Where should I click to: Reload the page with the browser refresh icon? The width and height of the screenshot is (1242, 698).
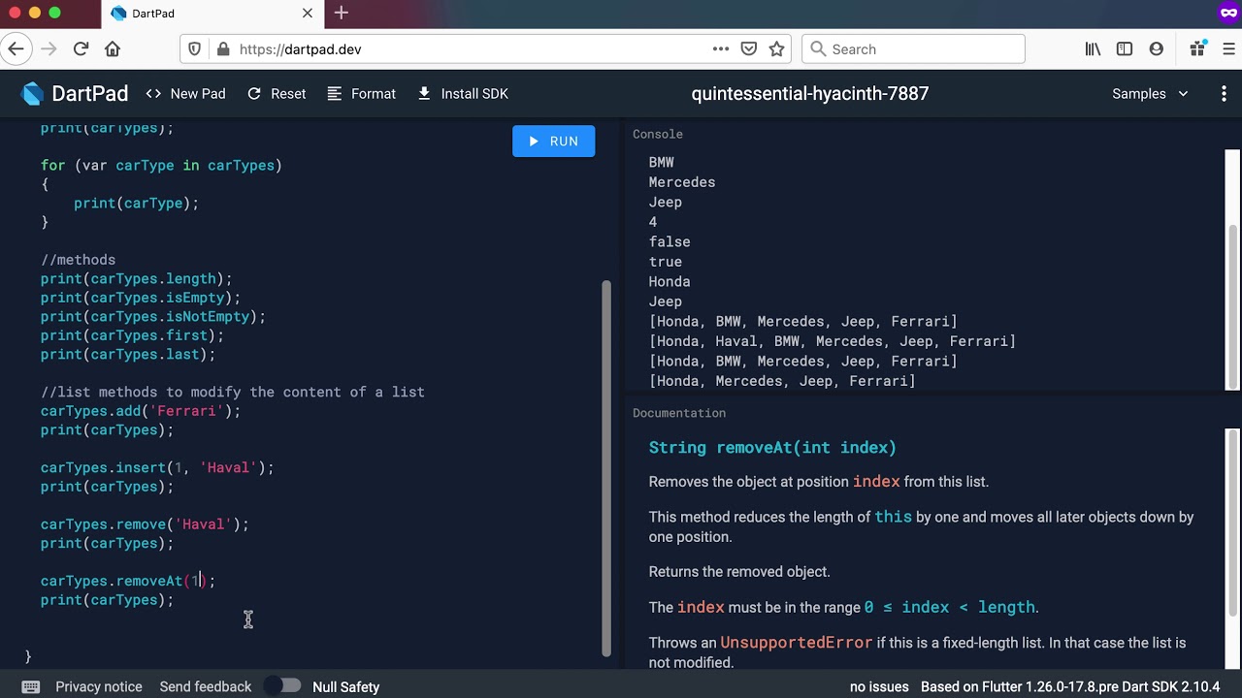(81, 48)
